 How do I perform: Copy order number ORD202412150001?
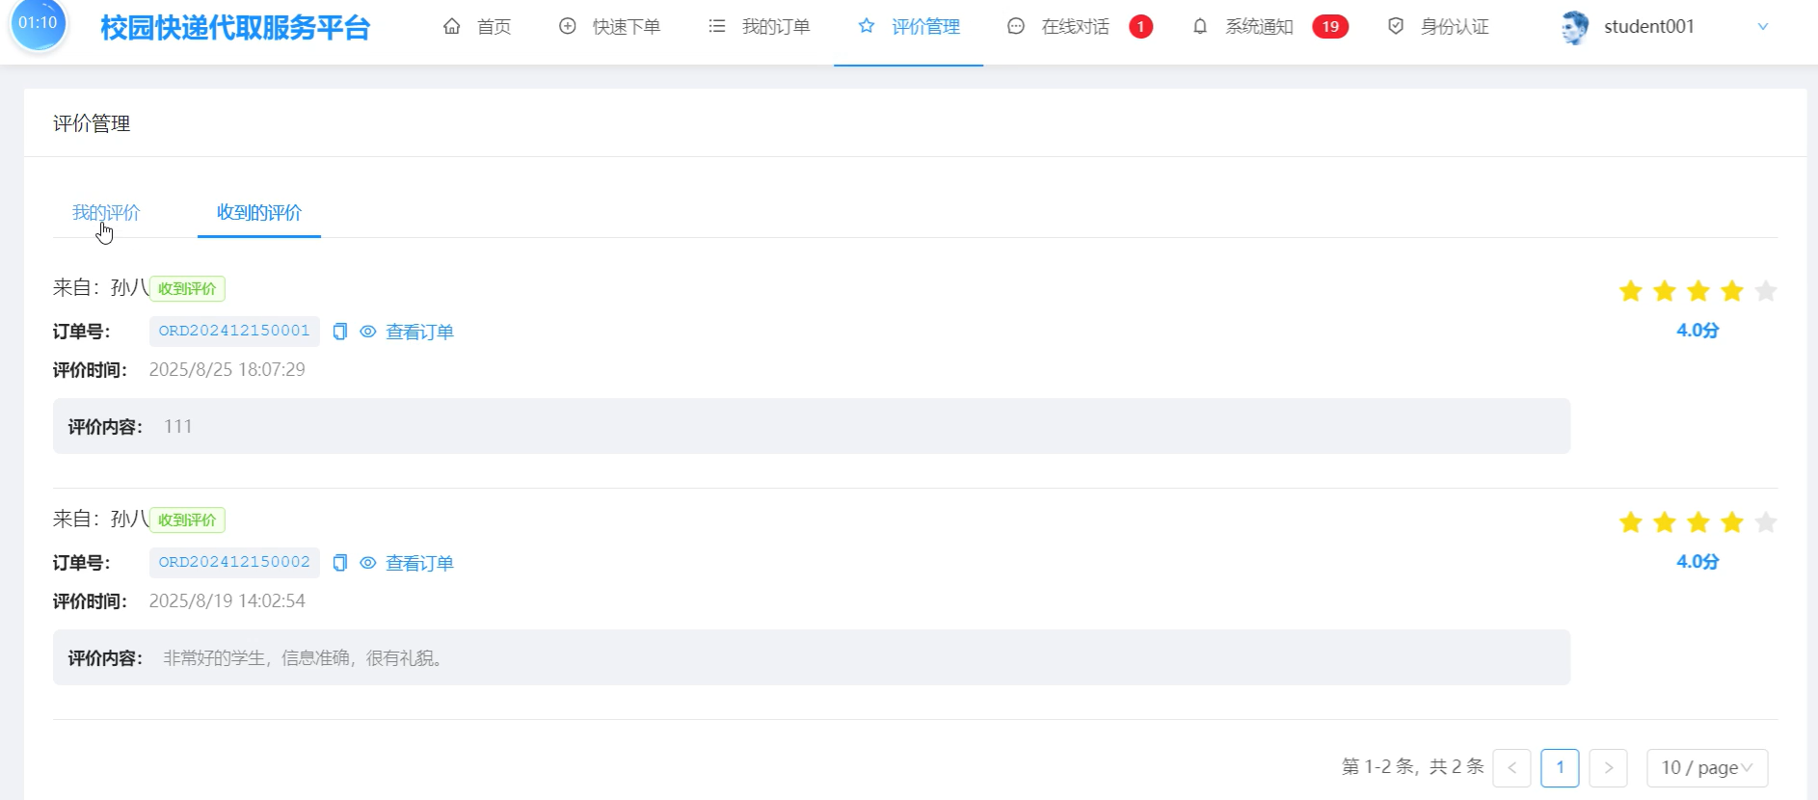(x=339, y=332)
